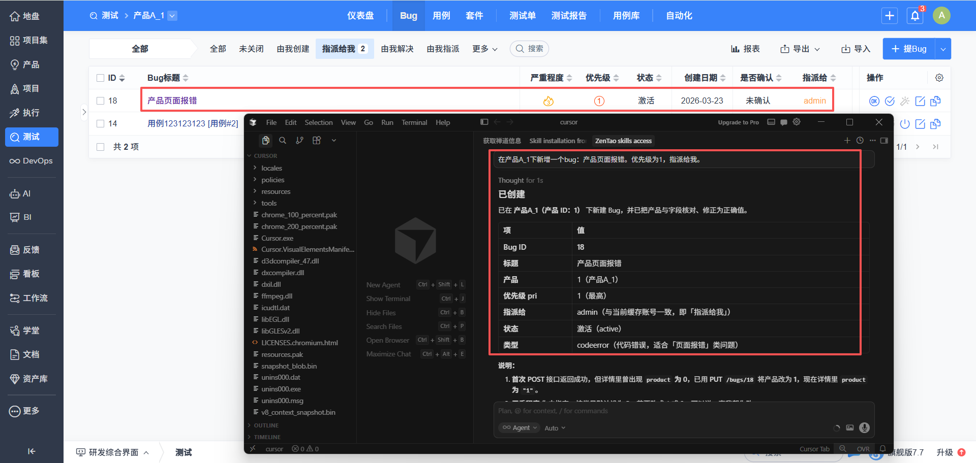Open the Search view in Cursor sidebar
This screenshot has height=463, width=976.
[x=283, y=141]
